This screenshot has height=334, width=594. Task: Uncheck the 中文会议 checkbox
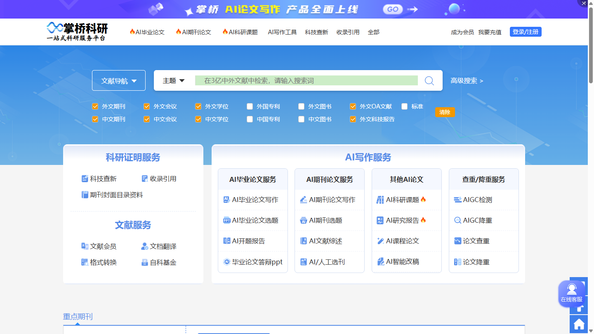[147, 119]
